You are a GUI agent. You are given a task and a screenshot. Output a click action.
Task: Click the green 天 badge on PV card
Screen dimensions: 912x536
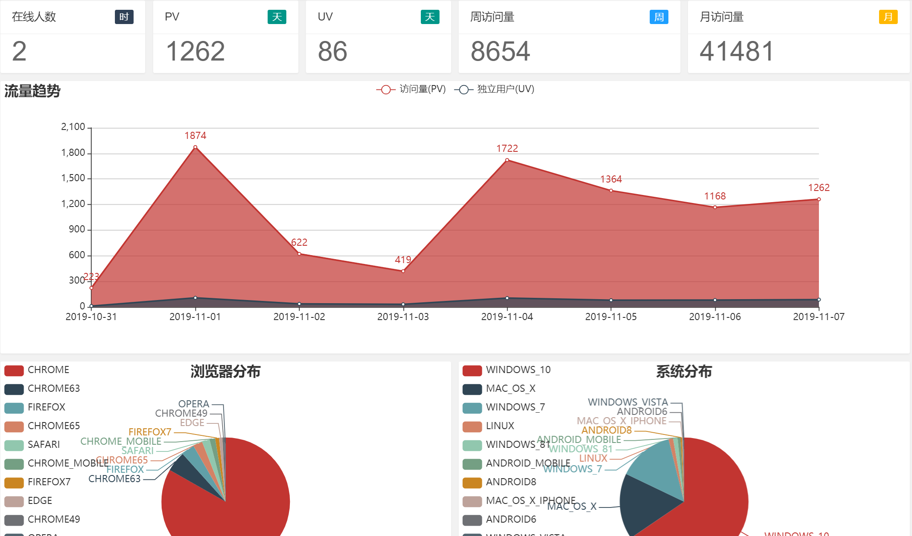pos(277,17)
